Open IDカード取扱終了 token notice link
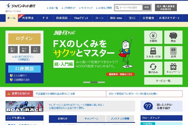 (x=133, y=94)
